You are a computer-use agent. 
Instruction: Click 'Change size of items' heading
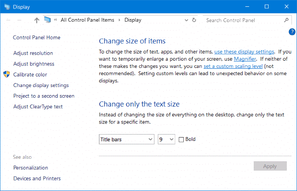132,41
